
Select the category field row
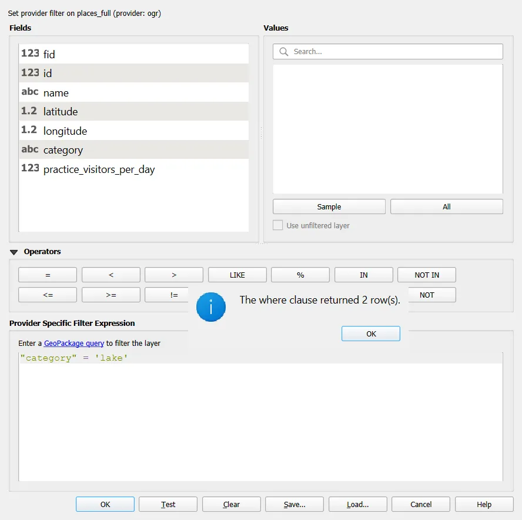point(133,149)
